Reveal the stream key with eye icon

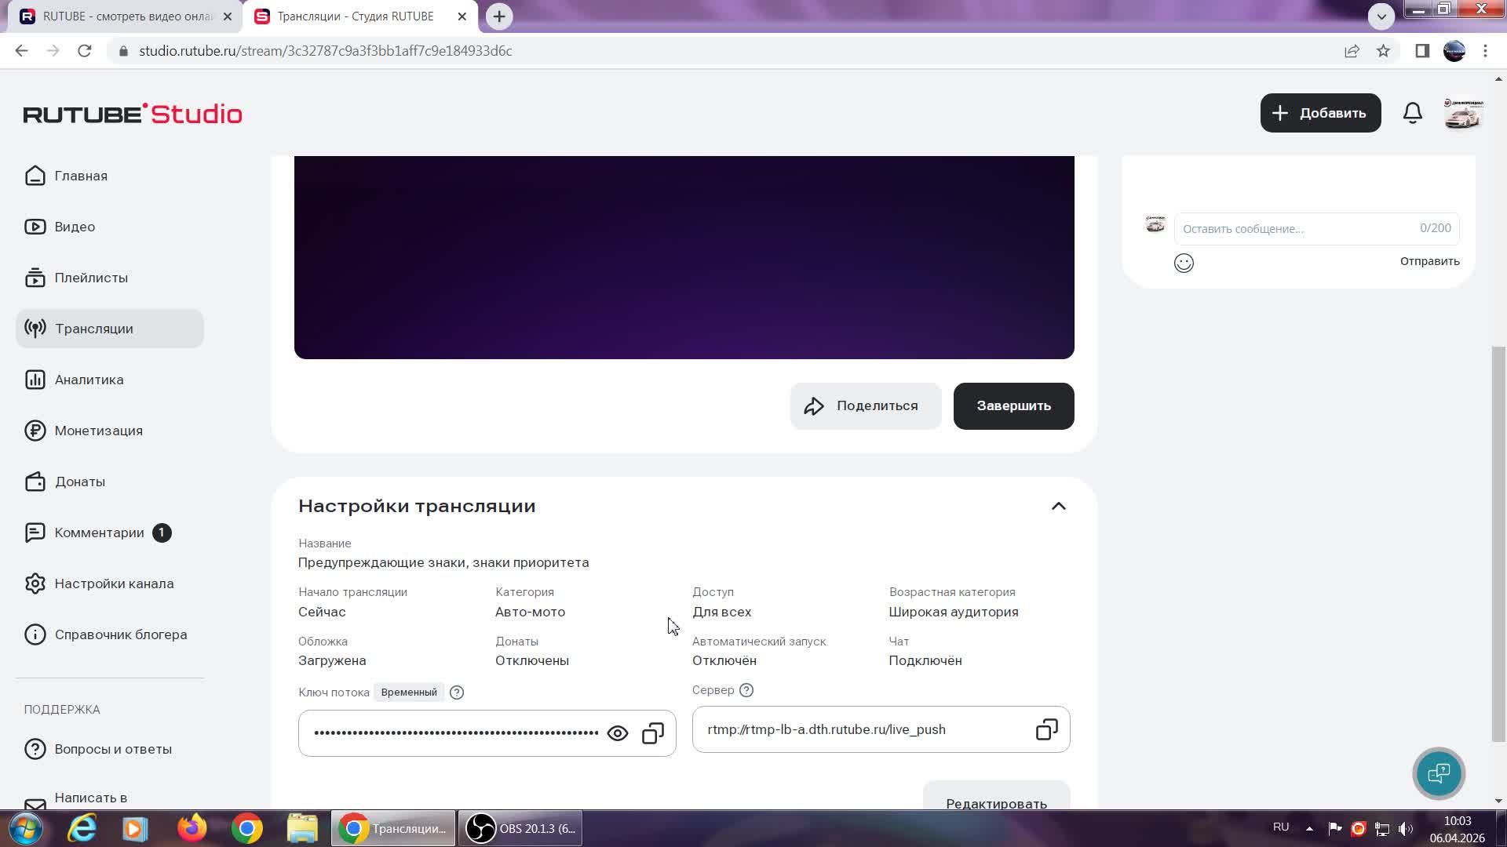click(x=618, y=733)
